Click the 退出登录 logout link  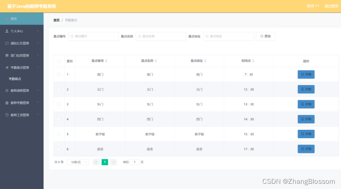tap(331, 6)
